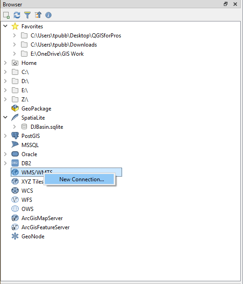Image resolution: width=243 pixels, height=284 pixels.
Task: Select the ArcGisFeatureServer item
Action: pyautogui.click(x=45, y=227)
